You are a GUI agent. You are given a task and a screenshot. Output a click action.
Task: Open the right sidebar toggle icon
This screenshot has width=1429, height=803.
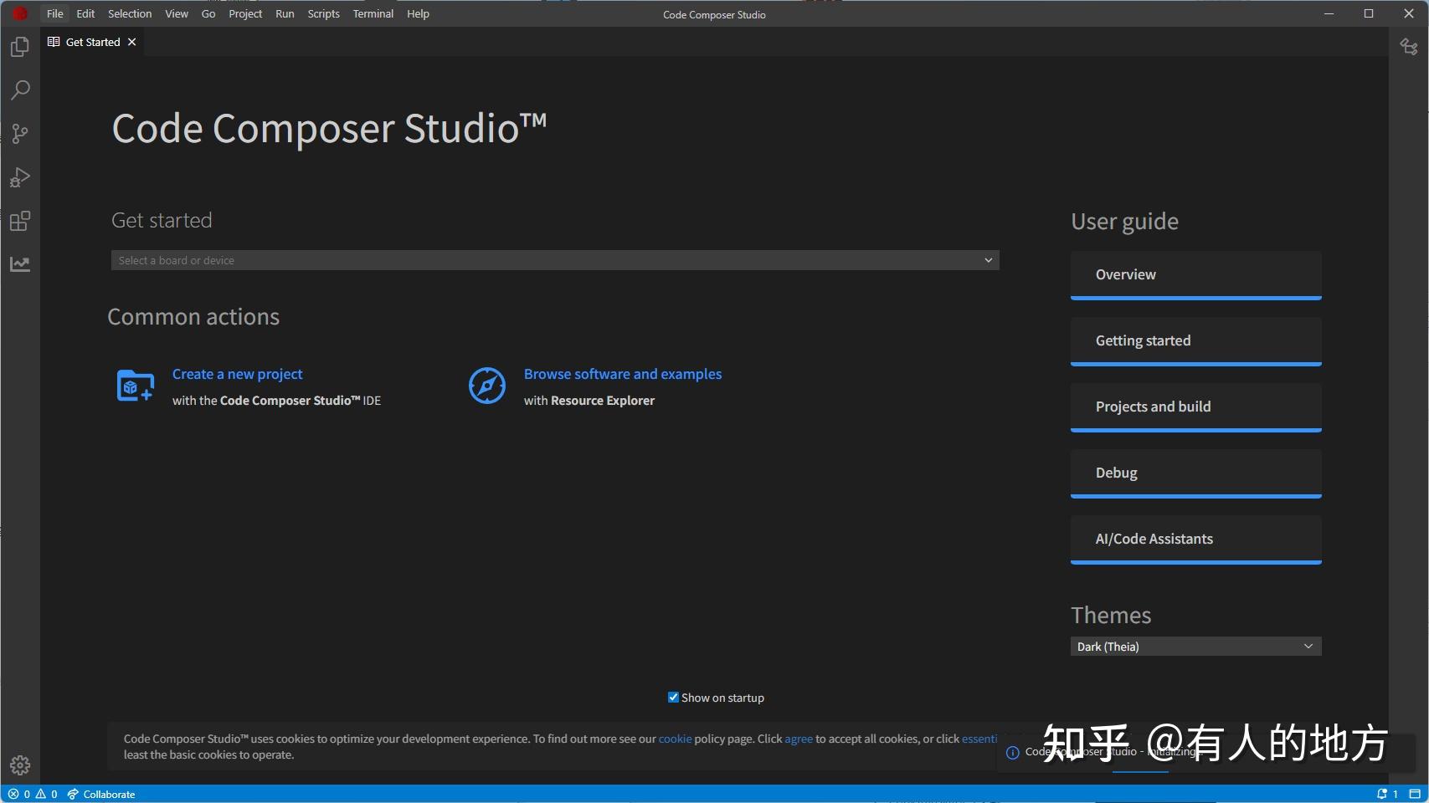pos(1409,47)
